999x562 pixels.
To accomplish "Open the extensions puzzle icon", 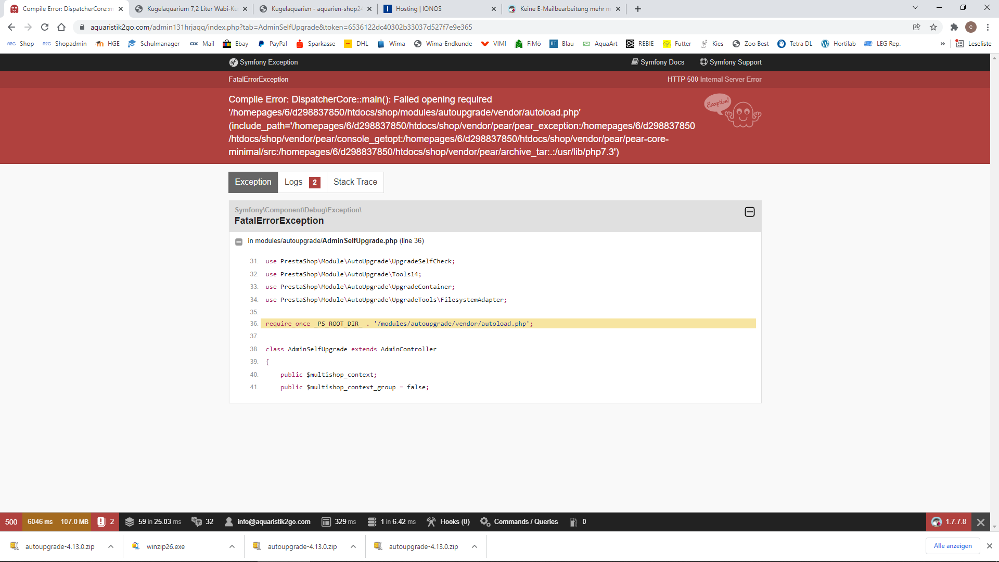I will [954, 27].
